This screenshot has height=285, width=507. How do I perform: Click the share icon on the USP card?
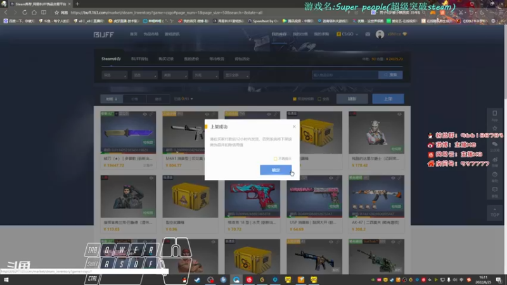[338, 178]
